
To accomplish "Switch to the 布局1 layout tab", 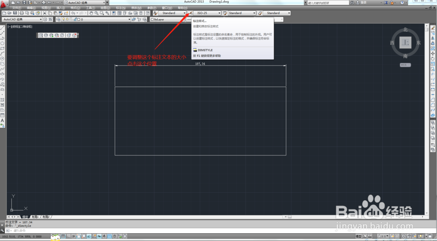I will [x=35, y=217].
